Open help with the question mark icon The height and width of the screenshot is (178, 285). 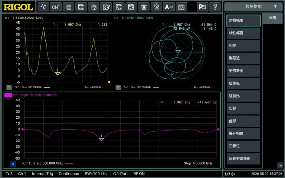point(215,7)
